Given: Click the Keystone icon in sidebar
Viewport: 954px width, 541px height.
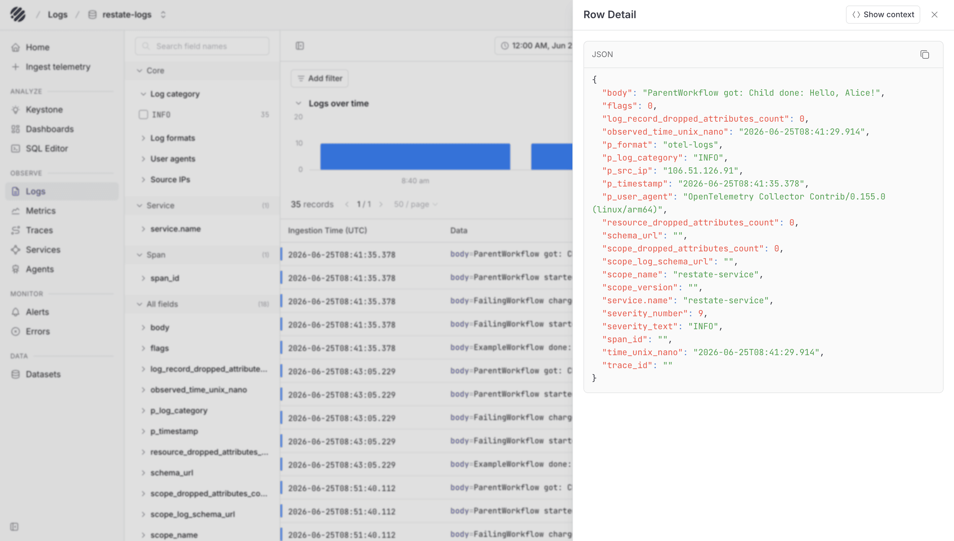Looking at the screenshot, I should (15, 110).
